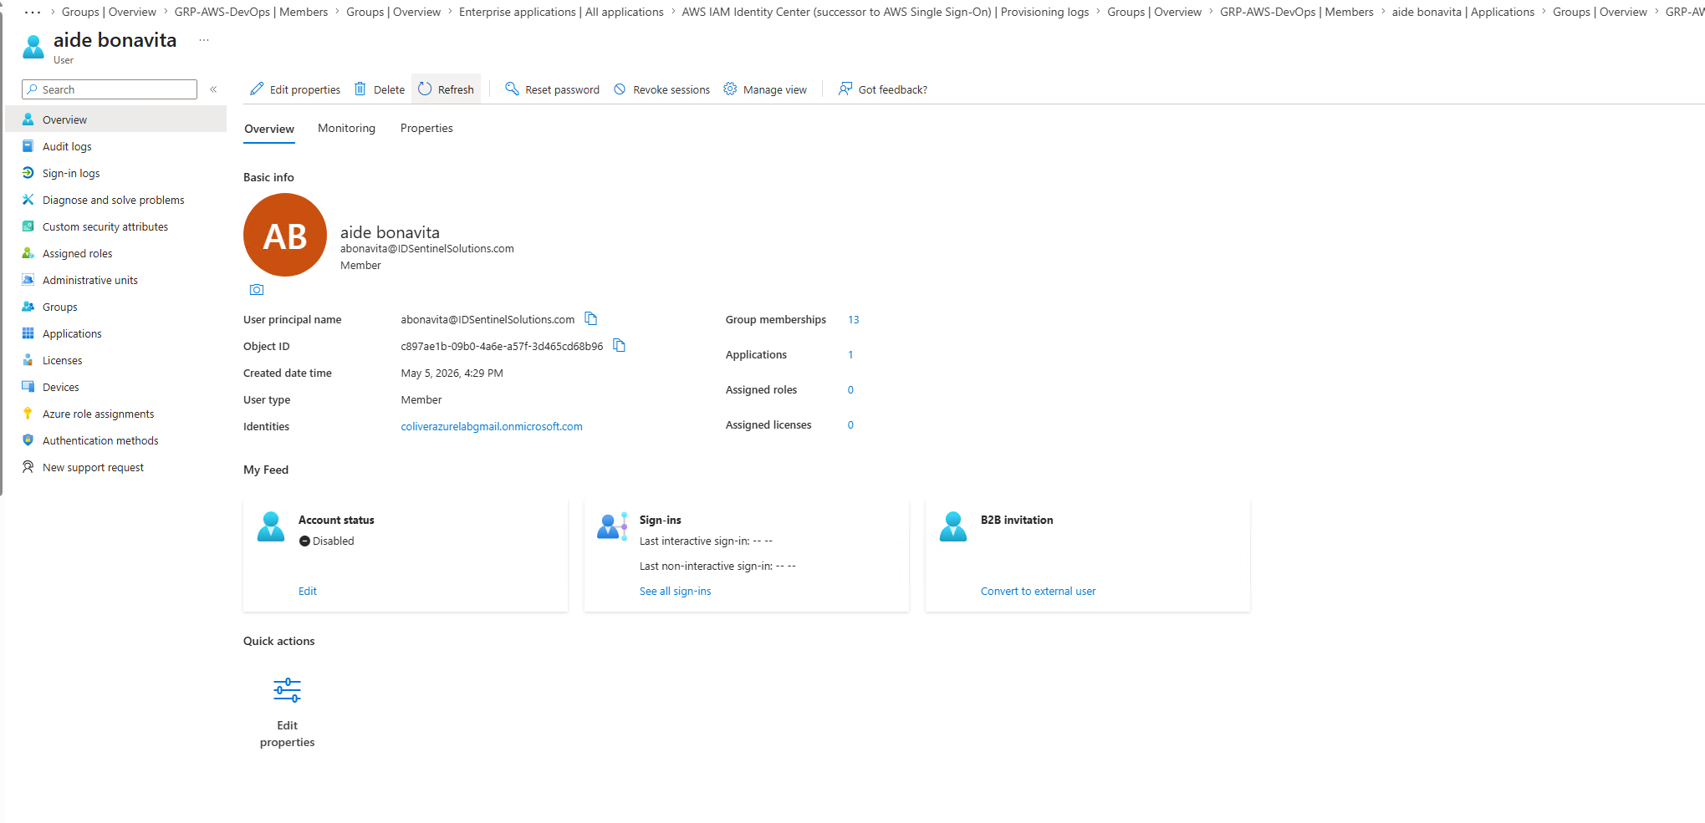This screenshot has width=1705, height=823.
Task: Click the Created date May 5, 2026 value
Action: pos(452,373)
